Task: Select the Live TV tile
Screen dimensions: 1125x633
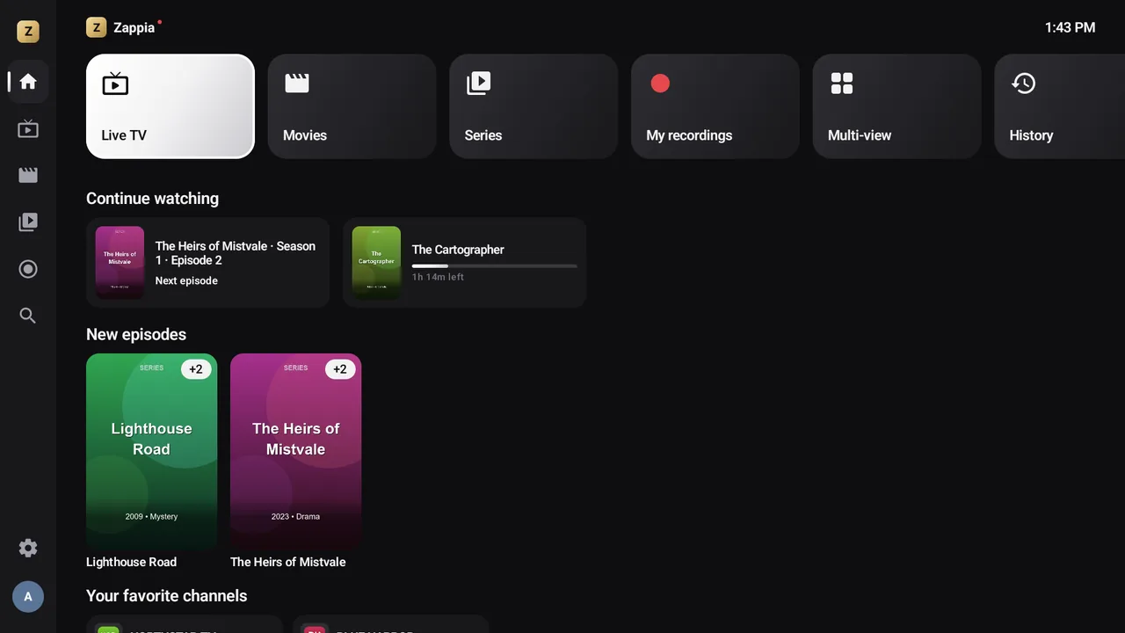Action: click(x=171, y=106)
